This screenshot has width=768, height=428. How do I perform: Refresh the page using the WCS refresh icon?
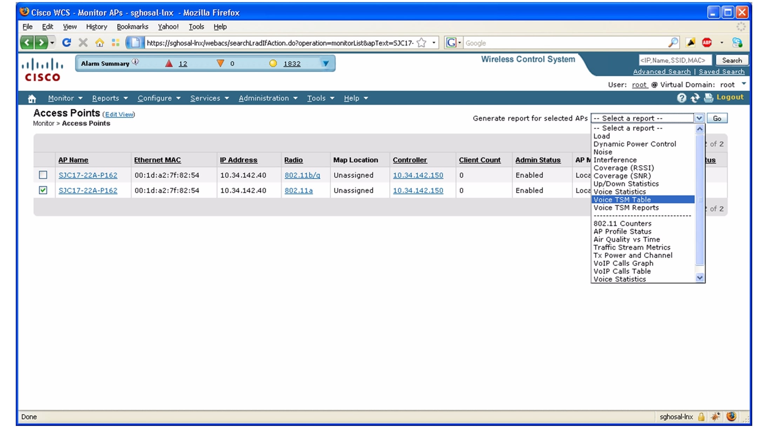(x=695, y=98)
